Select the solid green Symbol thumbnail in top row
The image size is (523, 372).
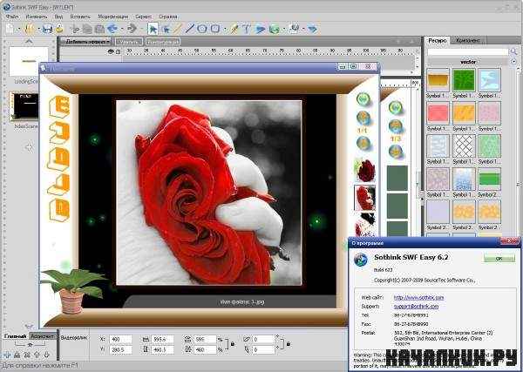pyautogui.click(x=464, y=80)
